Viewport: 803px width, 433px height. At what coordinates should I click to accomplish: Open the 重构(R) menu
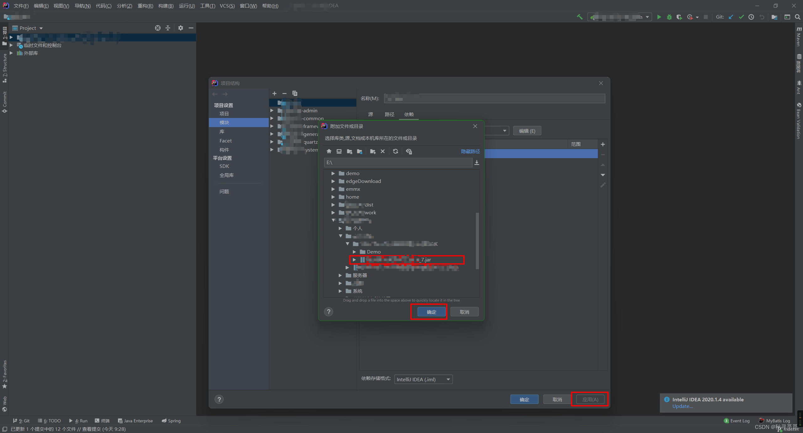click(145, 6)
